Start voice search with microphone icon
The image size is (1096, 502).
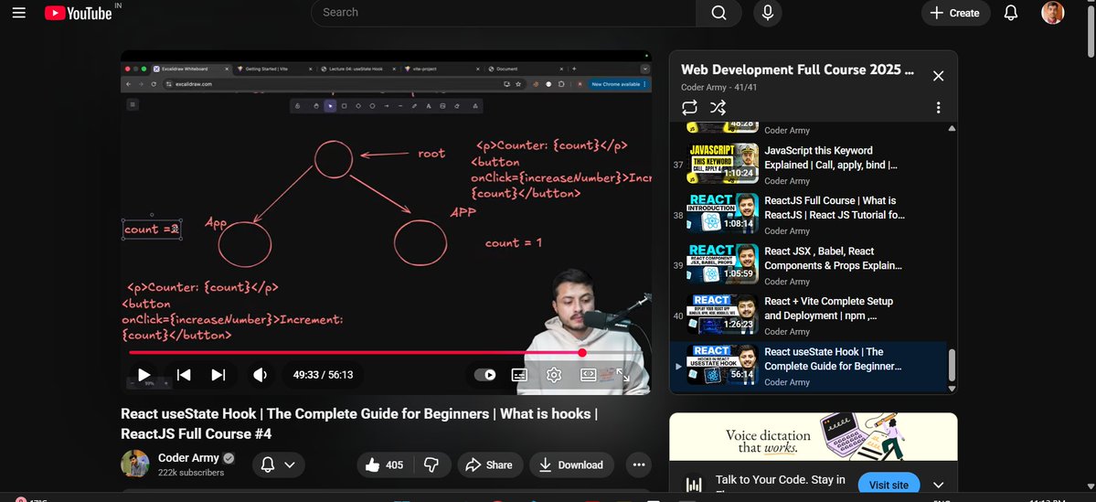point(768,13)
